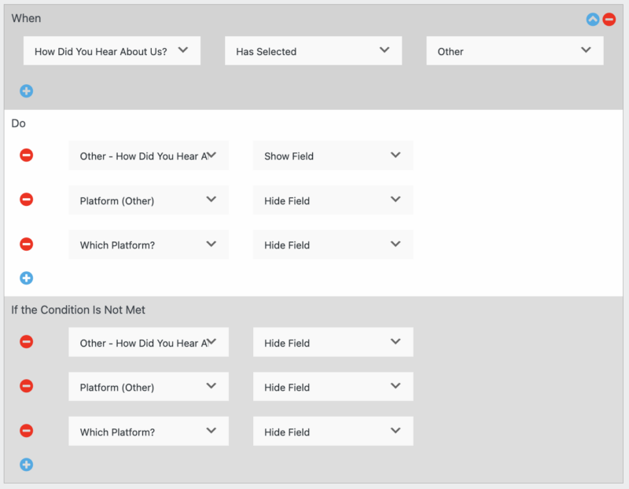Add a new Do action via blue plus
This screenshot has height=489, width=629.
coord(27,278)
